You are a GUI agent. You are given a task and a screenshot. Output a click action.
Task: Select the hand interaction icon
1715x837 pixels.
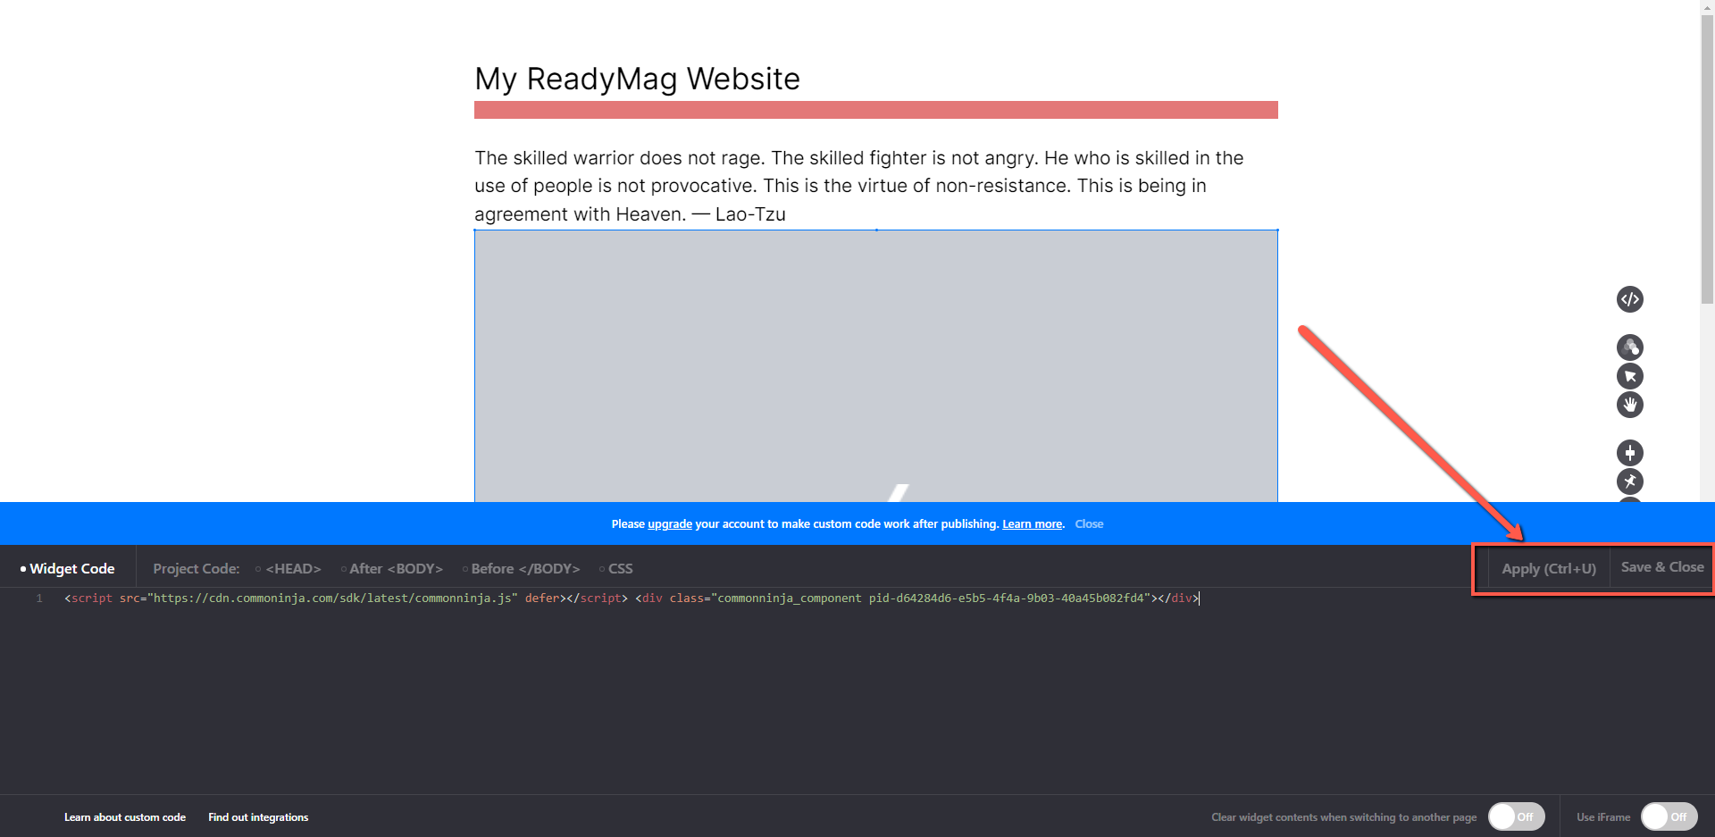click(1629, 405)
